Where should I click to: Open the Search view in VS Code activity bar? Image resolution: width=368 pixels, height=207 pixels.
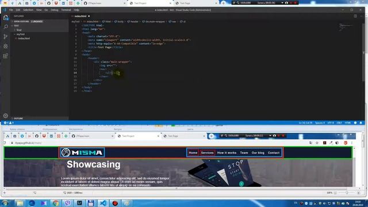[6, 27]
